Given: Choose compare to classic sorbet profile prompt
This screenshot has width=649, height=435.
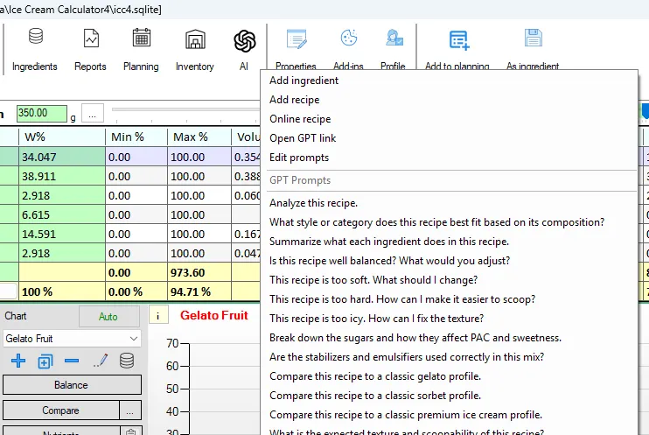Looking at the screenshot, I should pyautogui.click(x=449, y=396).
